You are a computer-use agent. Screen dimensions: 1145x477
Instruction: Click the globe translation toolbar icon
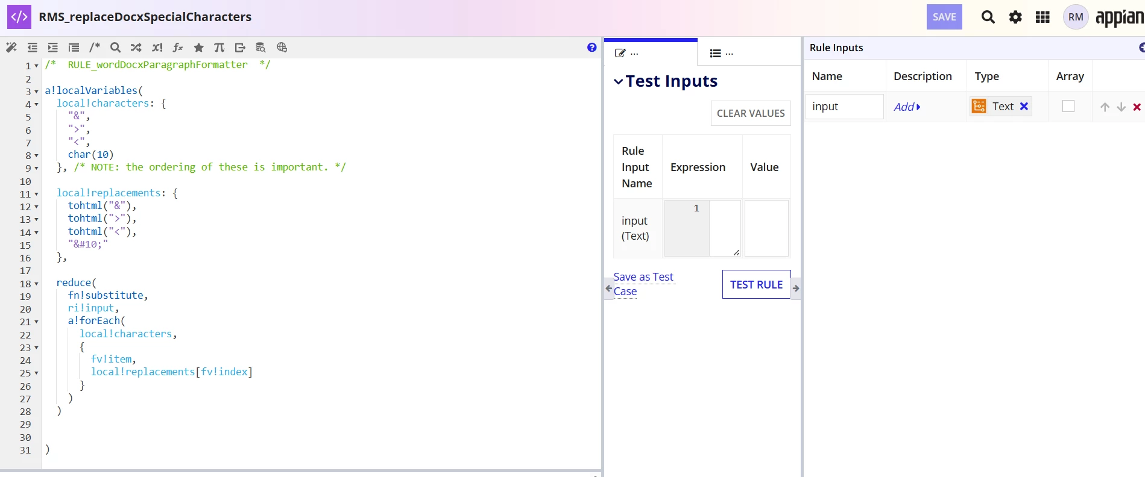pos(282,48)
